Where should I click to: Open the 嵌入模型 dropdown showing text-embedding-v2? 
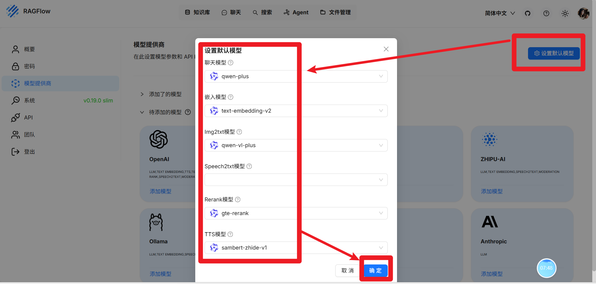pyautogui.click(x=296, y=111)
